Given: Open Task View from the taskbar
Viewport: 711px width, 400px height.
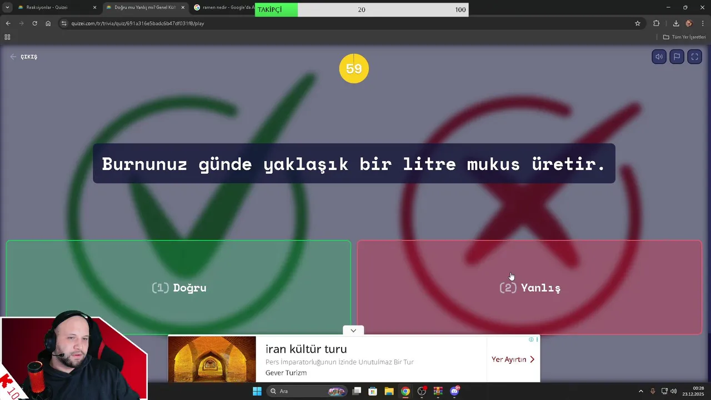Looking at the screenshot, I should (357, 391).
